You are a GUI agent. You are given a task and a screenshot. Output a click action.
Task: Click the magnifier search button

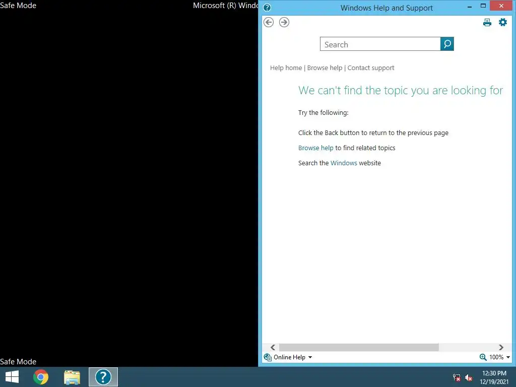click(x=447, y=44)
